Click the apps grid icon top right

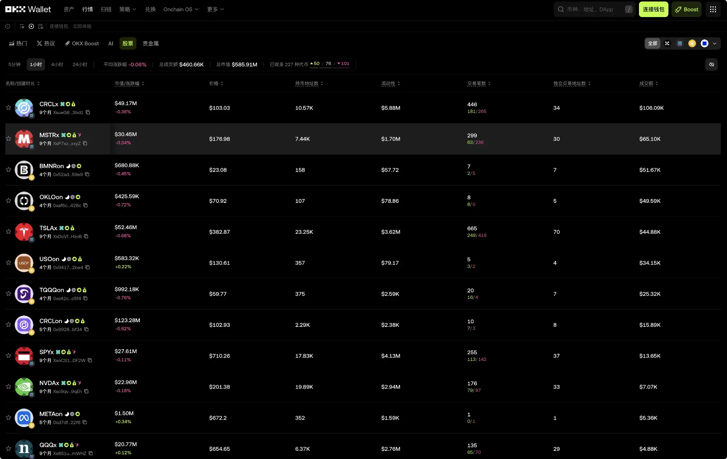pos(713,9)
